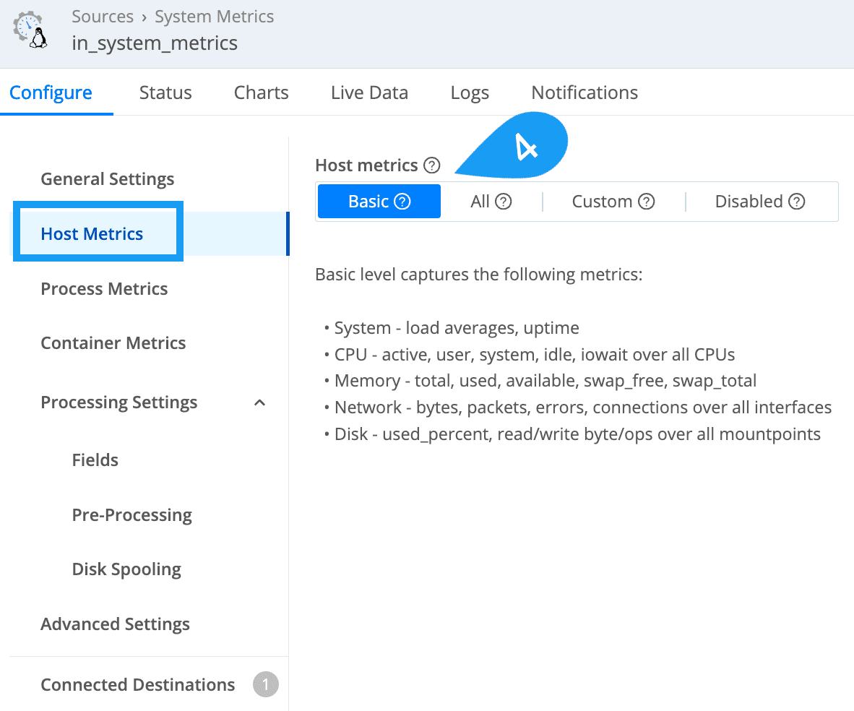Switch host metrics level to All
The image size is (854, 711).
pyautogui.click(x=480, y=202)
